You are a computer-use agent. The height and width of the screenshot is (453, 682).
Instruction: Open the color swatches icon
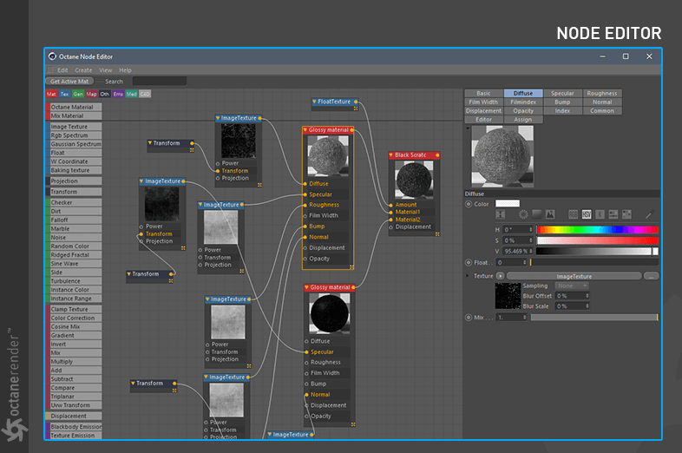tap(626, 214)
